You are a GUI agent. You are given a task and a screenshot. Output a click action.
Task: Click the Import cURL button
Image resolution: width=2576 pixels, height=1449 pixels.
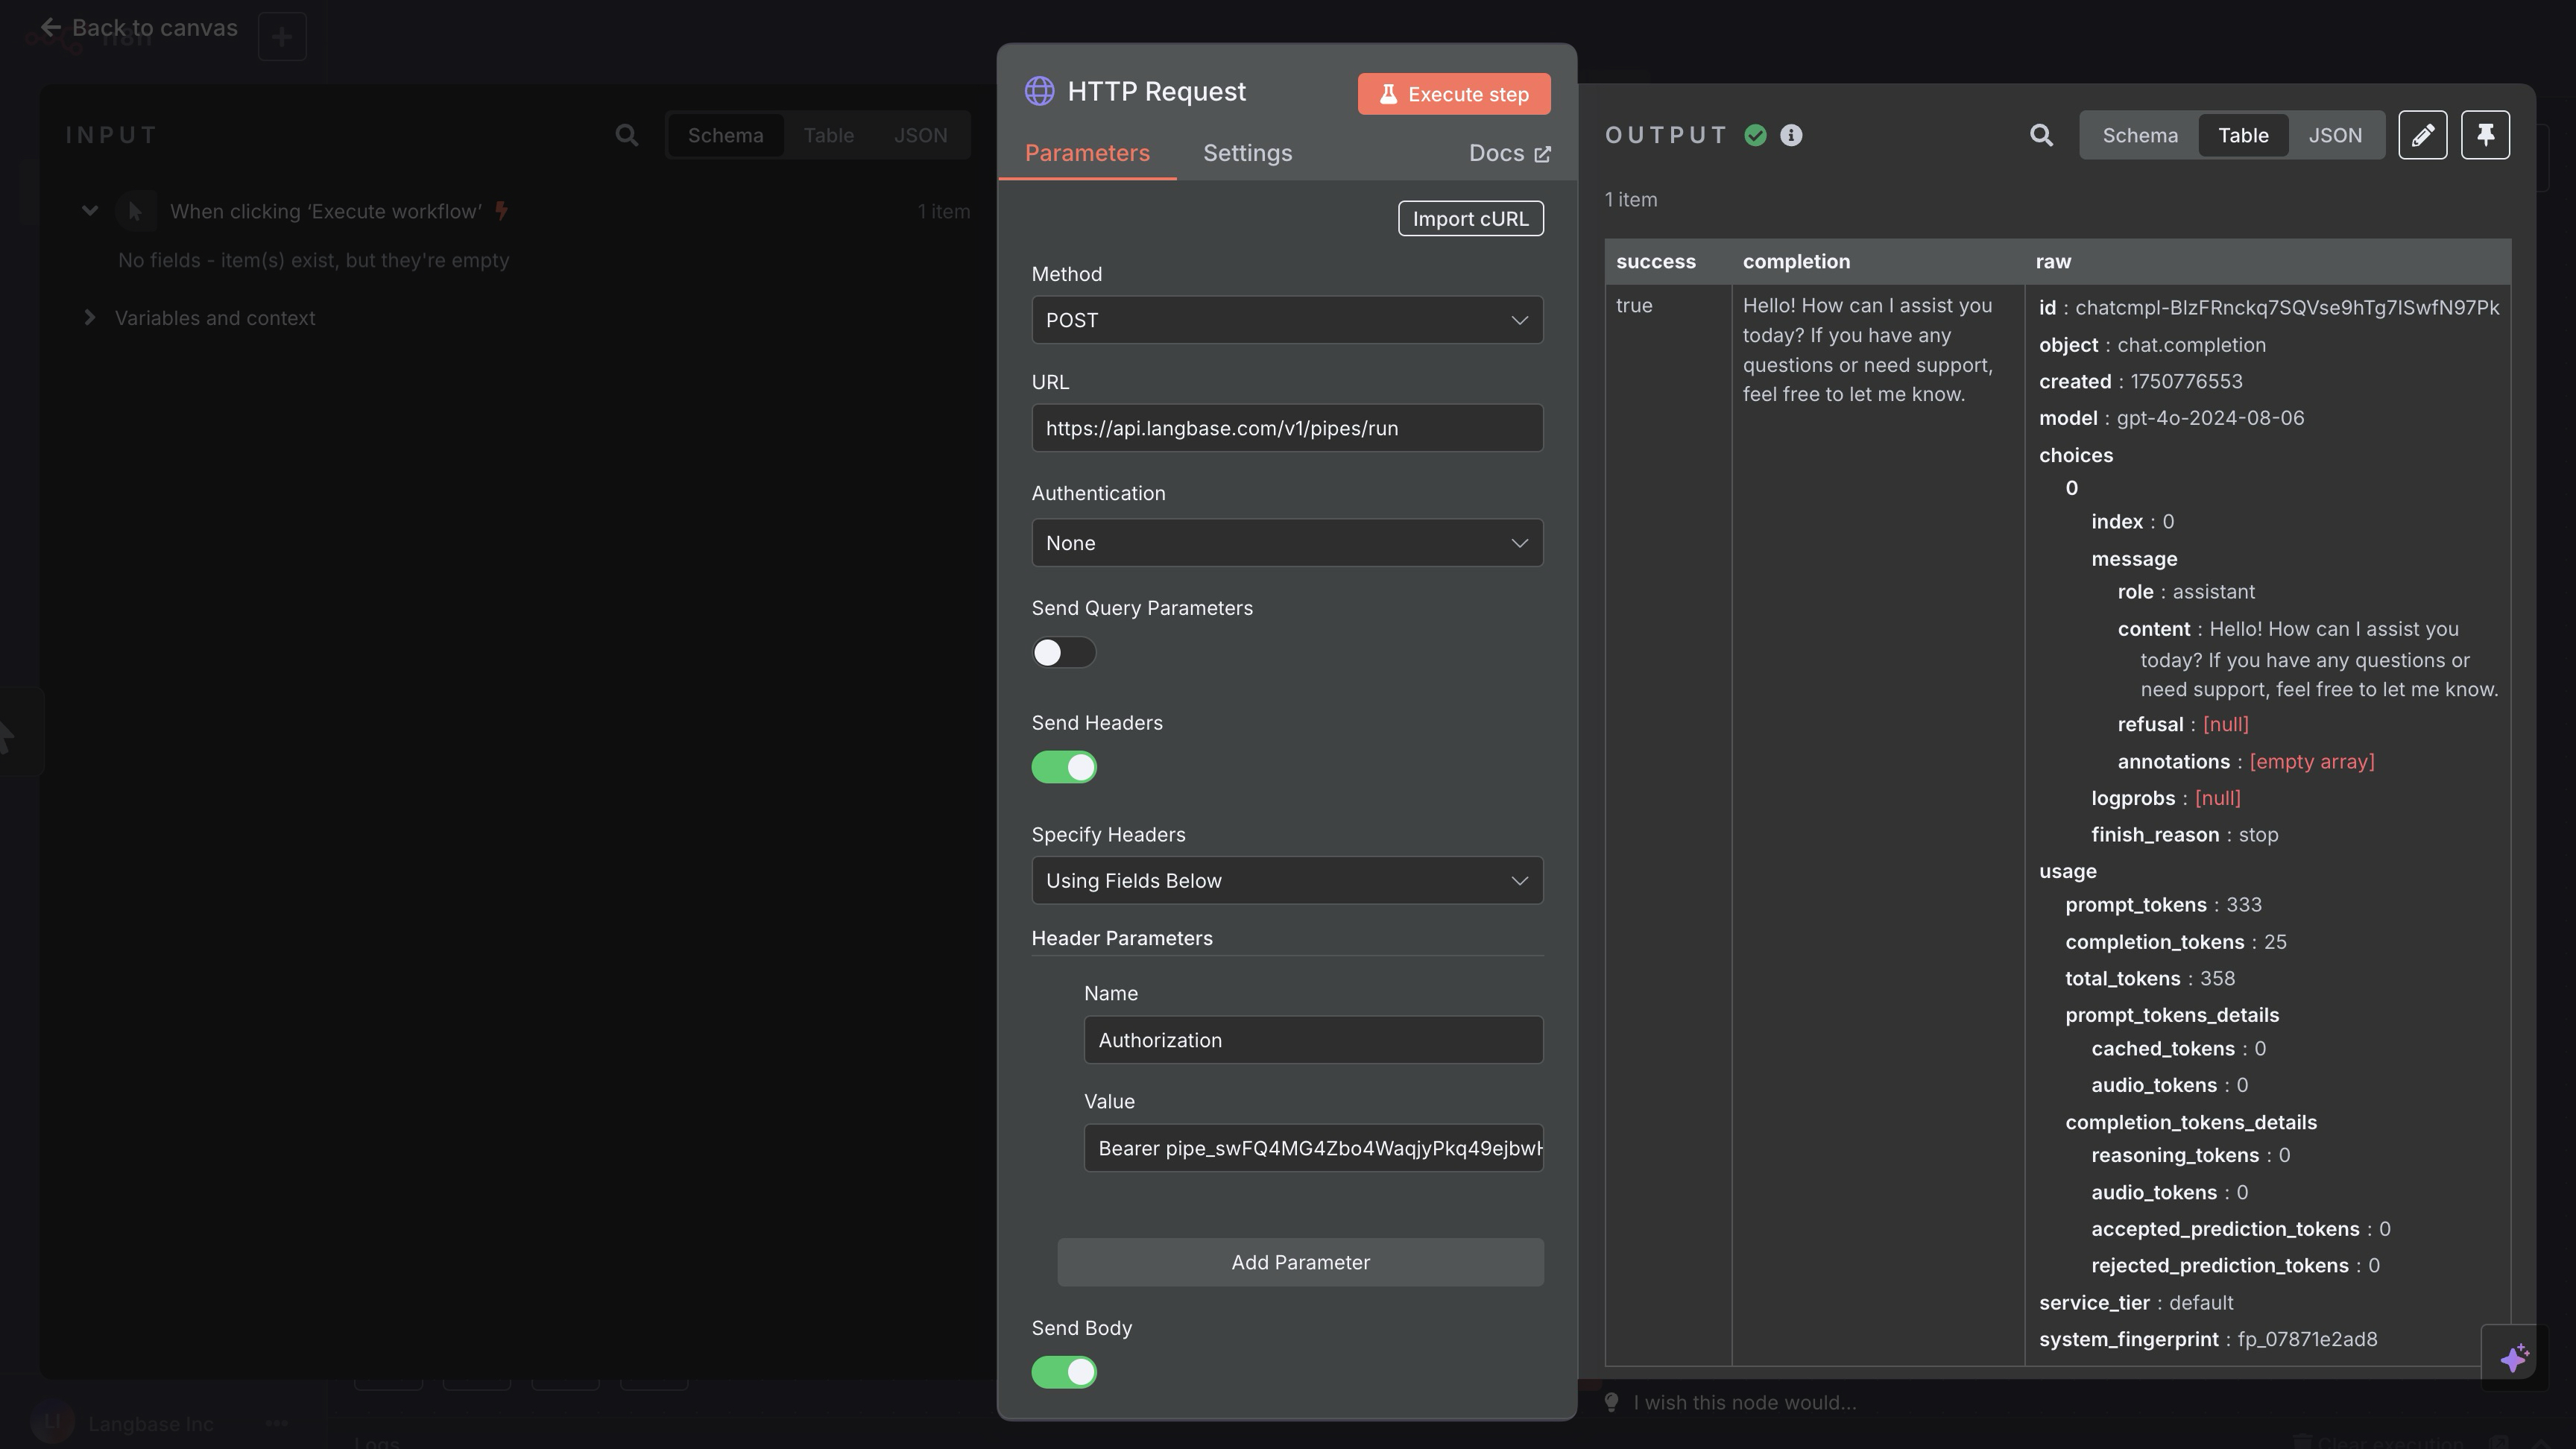click(1470, 219)
